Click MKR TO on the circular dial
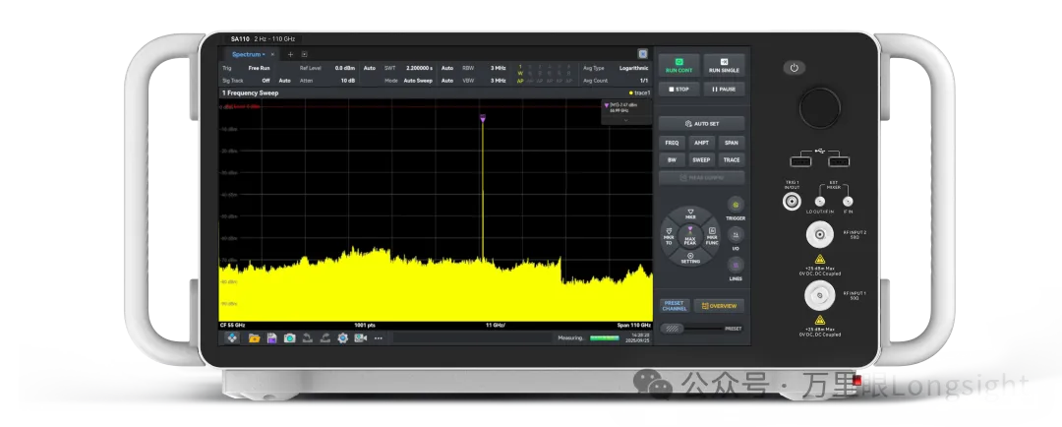The height and width of the screenshot is (427, 1062). pos(669,236)
